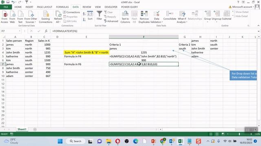Open the FILE tab
Screen dimensions: 261x146
click(6, 7)
